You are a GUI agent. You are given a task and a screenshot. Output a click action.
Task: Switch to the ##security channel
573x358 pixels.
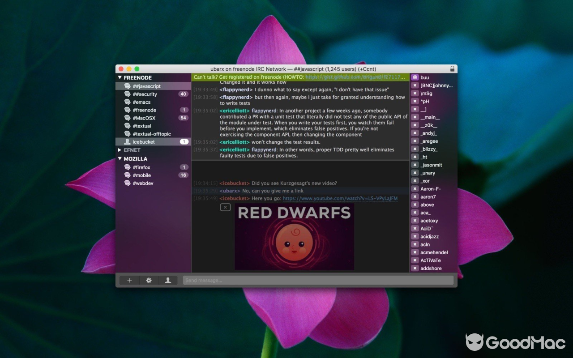(x=145, y=94)
